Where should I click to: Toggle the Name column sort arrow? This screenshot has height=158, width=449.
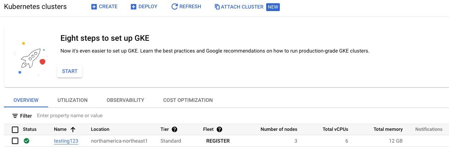pyautogui.click(x=73, y=129)
